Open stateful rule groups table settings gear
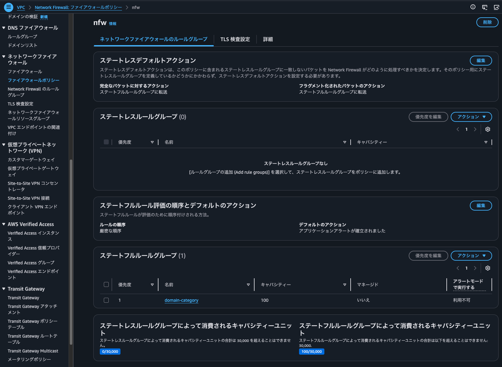 [x=487, y=268]
